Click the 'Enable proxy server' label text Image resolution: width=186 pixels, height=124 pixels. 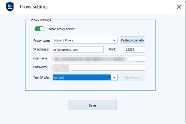(x=61, y=29)
